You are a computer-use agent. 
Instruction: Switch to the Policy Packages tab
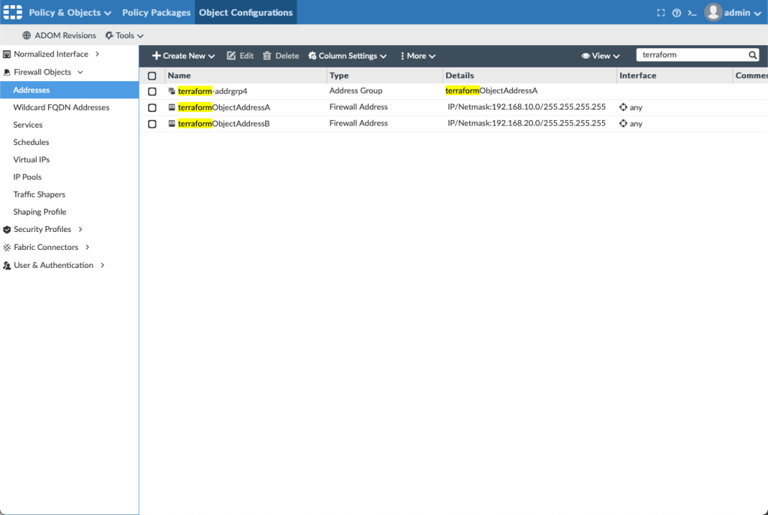pos(155,13)
